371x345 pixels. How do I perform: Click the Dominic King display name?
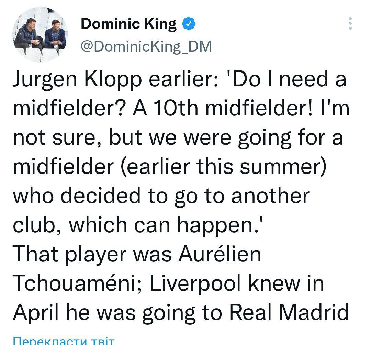click(128, 24)
